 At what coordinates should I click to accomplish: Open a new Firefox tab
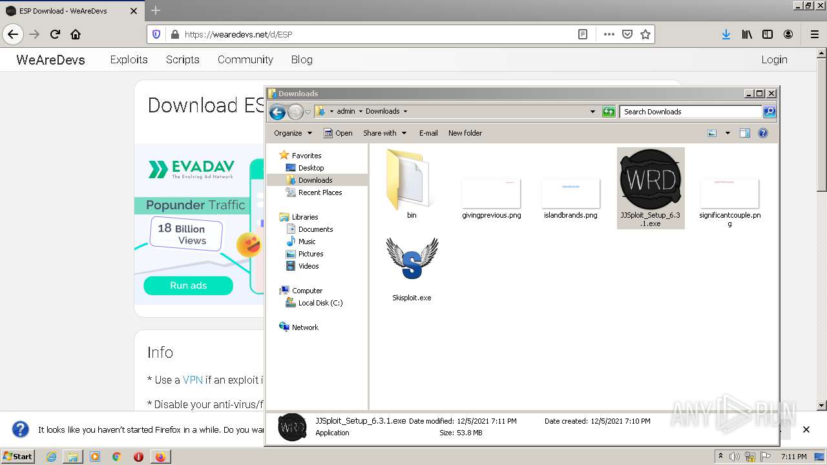[x=156, y=10]
